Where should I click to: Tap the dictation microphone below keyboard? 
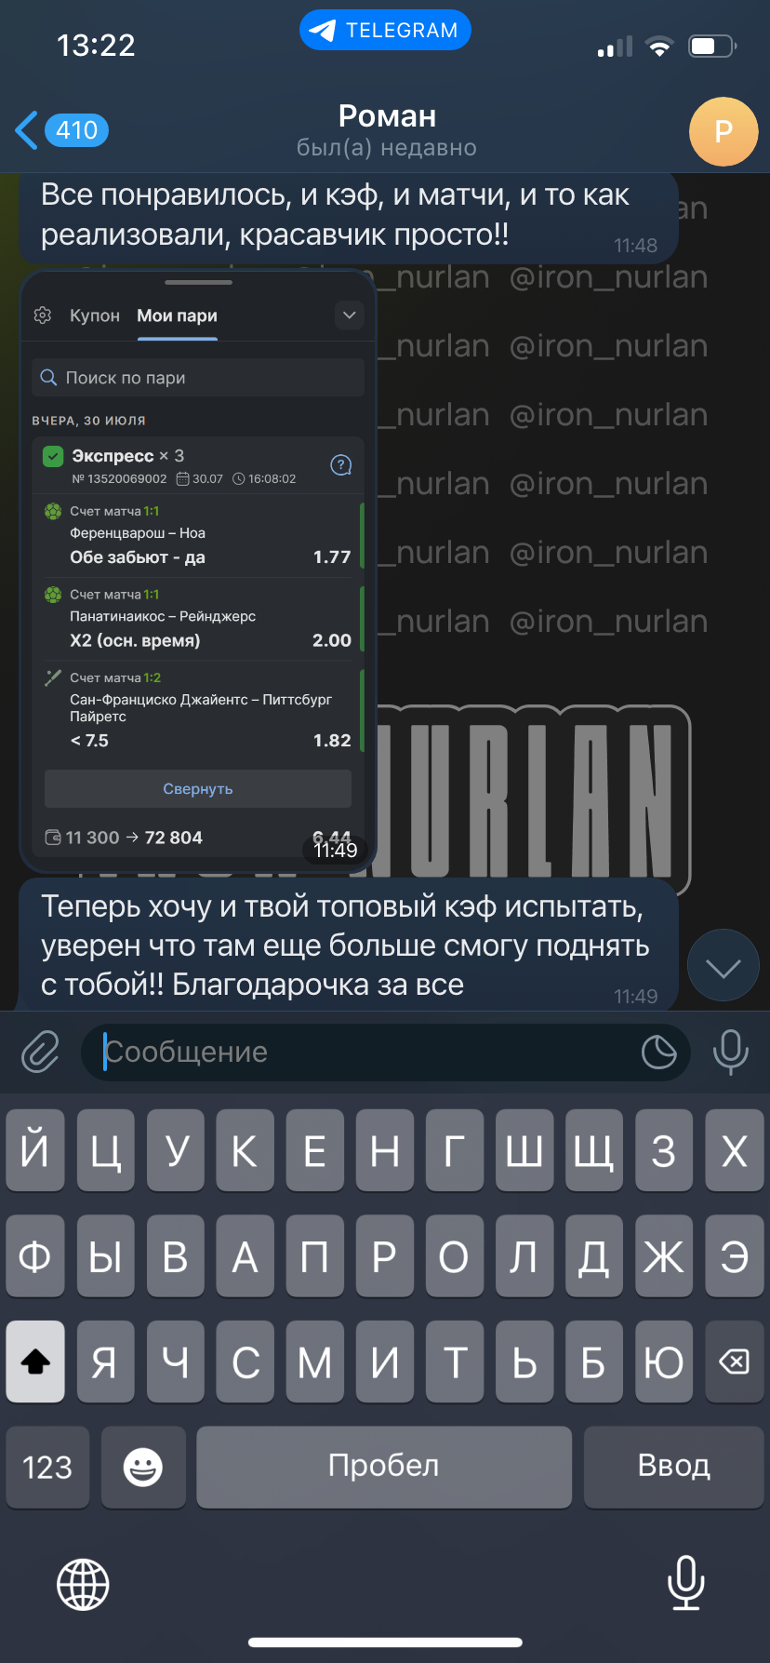tap(685, 1583)
